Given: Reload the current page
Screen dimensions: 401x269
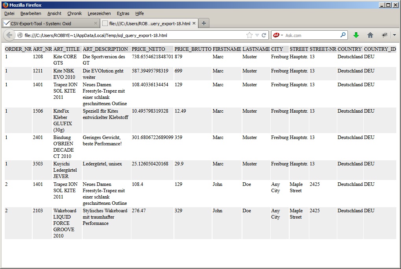Looking at the screenshot, I should coord(264,35).
